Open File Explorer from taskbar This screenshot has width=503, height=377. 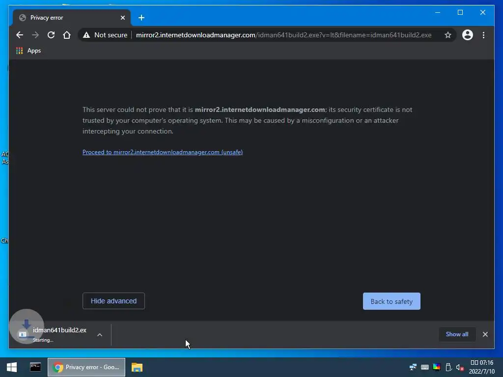137,367
